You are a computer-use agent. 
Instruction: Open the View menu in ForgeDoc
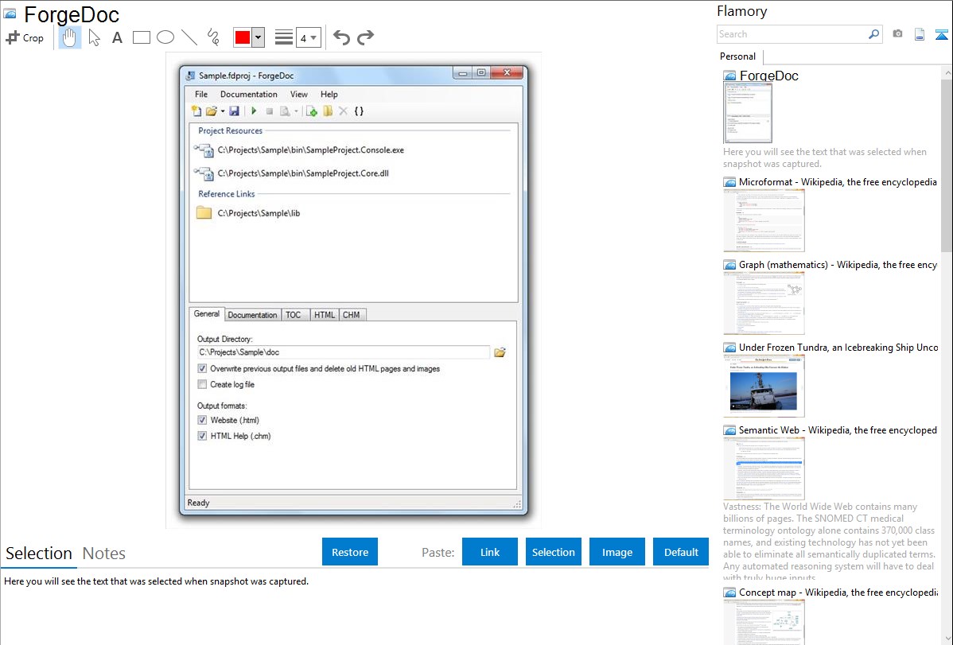[x=298, y=94]
